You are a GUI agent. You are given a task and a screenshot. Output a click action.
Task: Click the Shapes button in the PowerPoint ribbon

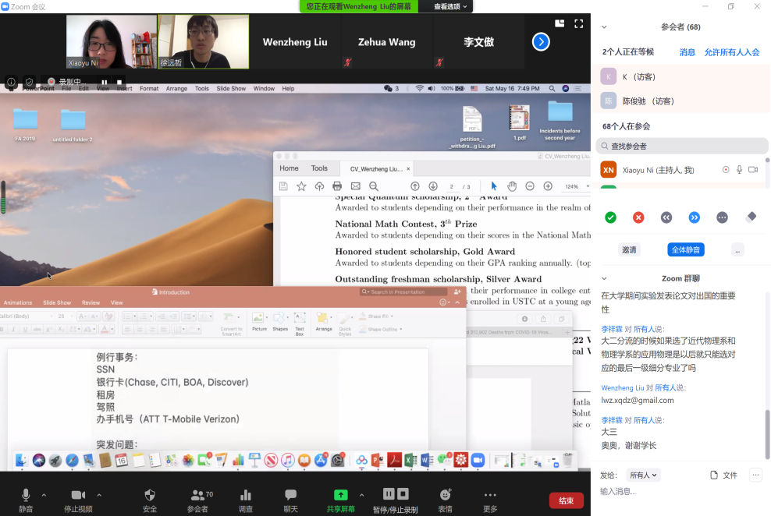click(280, 322)
